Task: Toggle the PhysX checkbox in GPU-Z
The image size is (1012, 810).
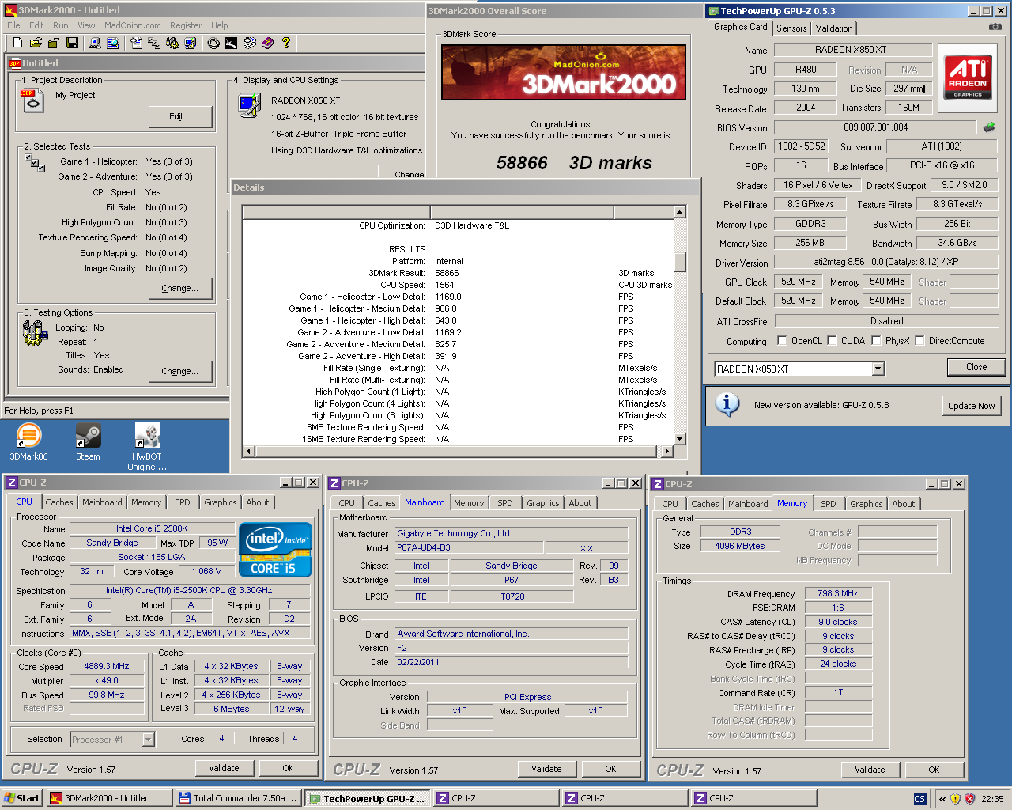Action: point(877,341)
